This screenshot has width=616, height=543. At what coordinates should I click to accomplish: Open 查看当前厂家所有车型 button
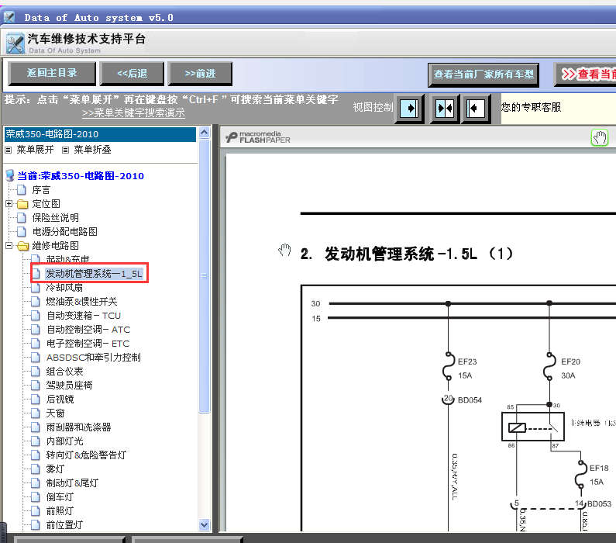(484, 74)
